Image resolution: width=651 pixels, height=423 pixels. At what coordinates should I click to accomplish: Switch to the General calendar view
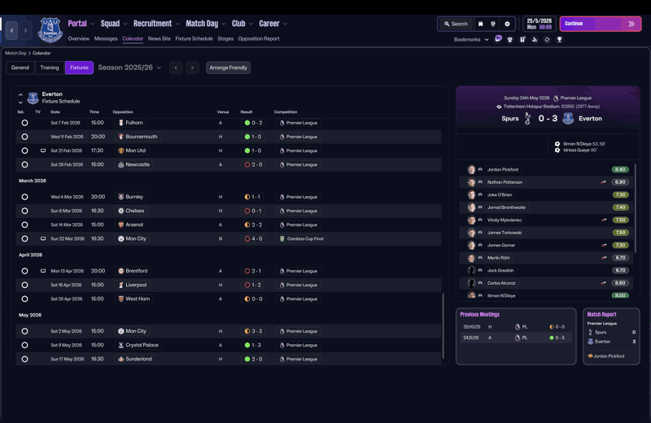20,68
